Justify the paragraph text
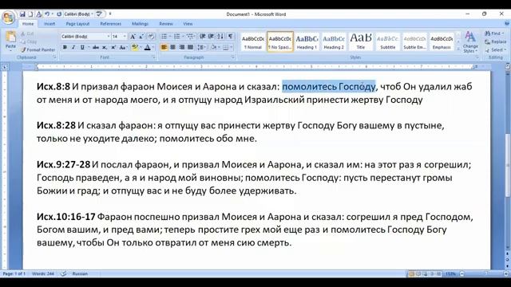The image size is (511, 287). [190, 48]
